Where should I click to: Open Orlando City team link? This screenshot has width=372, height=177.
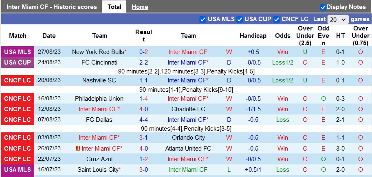point(188,138)
